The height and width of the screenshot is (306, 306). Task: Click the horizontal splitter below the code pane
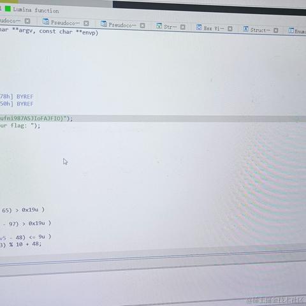153,263
